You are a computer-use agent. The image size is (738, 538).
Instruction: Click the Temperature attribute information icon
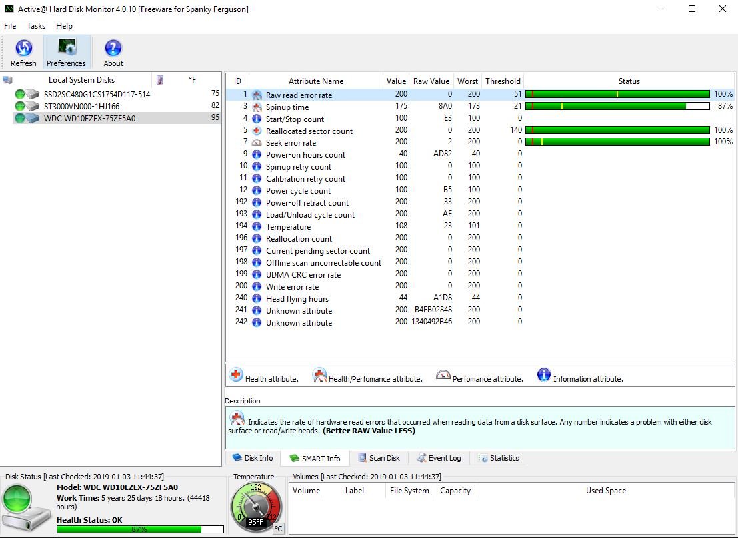[x=257, y=227]
